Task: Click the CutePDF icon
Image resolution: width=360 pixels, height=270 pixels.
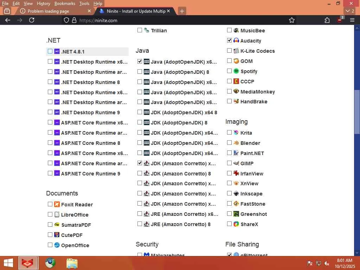Action: (x=57, y=234)
